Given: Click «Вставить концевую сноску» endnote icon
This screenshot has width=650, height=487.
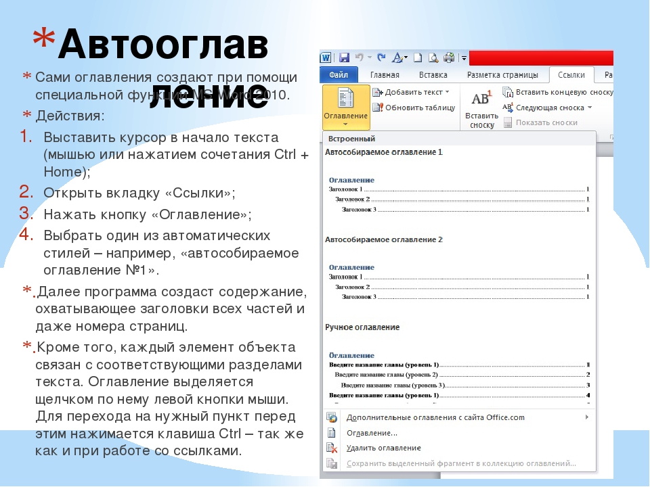Looking at the screenshot, I should click(x=508, y=91).
